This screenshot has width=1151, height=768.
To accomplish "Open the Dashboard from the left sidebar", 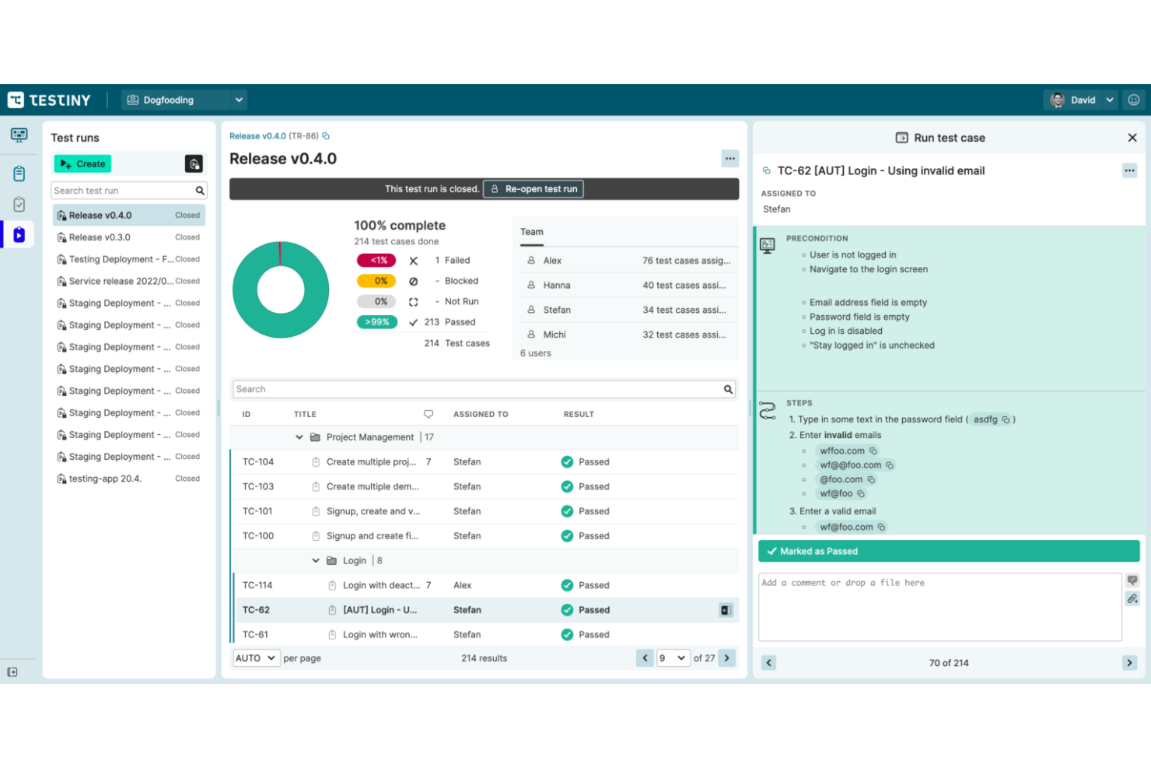I will (x=19, y=135).
